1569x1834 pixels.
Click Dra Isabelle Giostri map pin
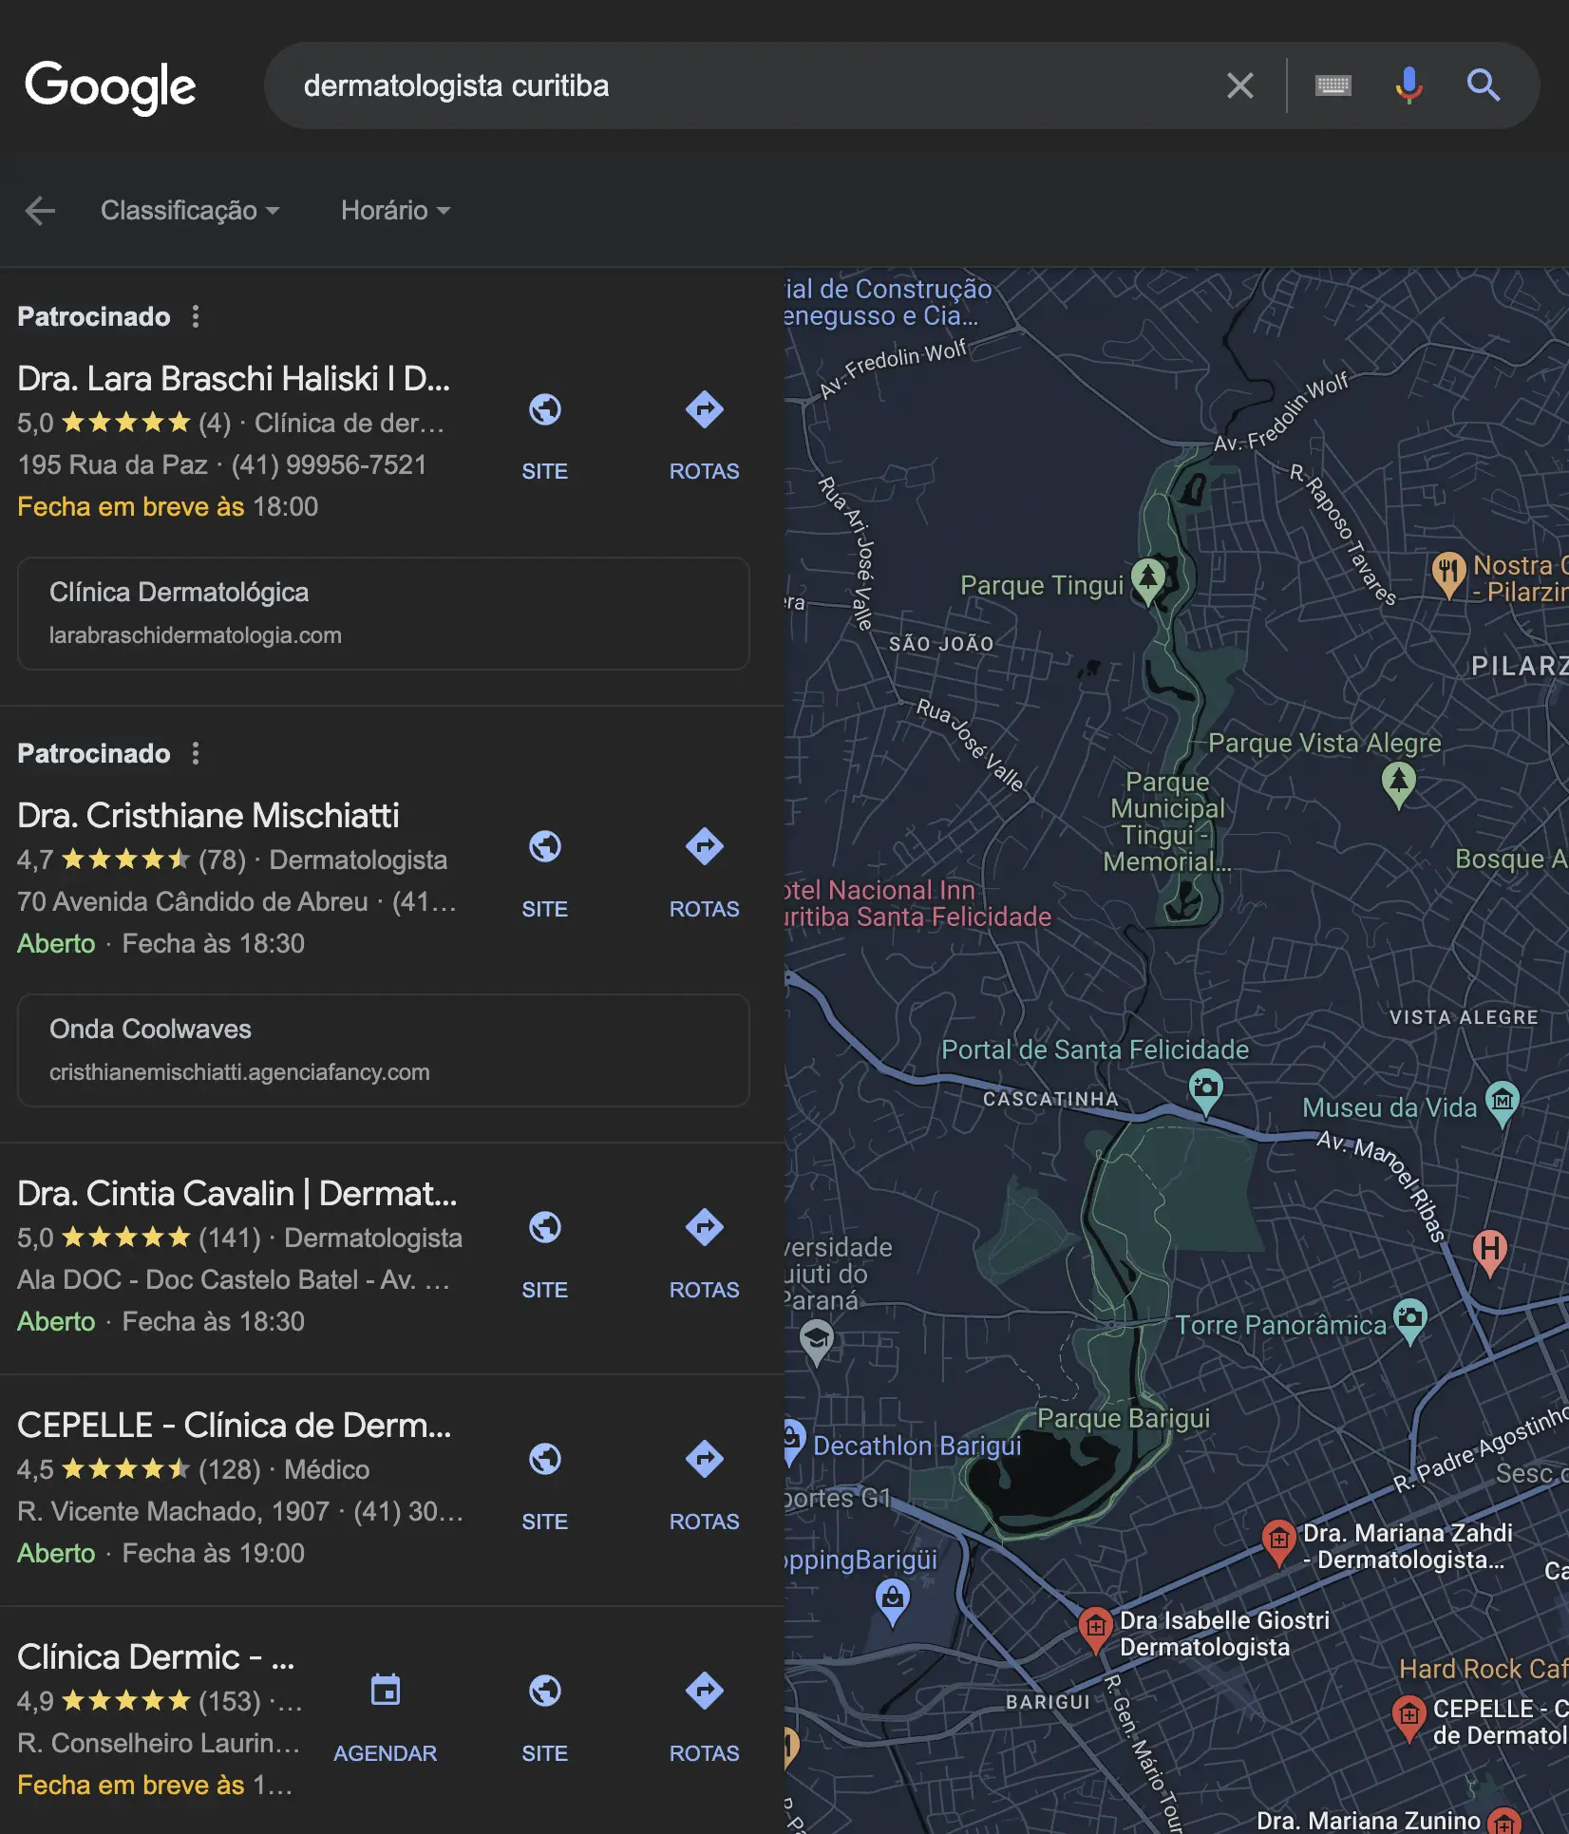(x=1095, y=1629)
